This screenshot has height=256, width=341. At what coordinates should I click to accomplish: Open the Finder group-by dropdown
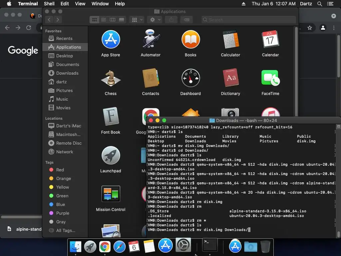click(137, 20)
